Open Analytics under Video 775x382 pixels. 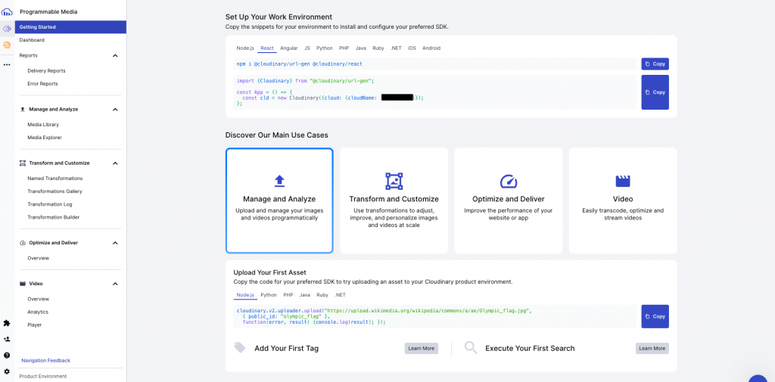[x=38, y=312]
